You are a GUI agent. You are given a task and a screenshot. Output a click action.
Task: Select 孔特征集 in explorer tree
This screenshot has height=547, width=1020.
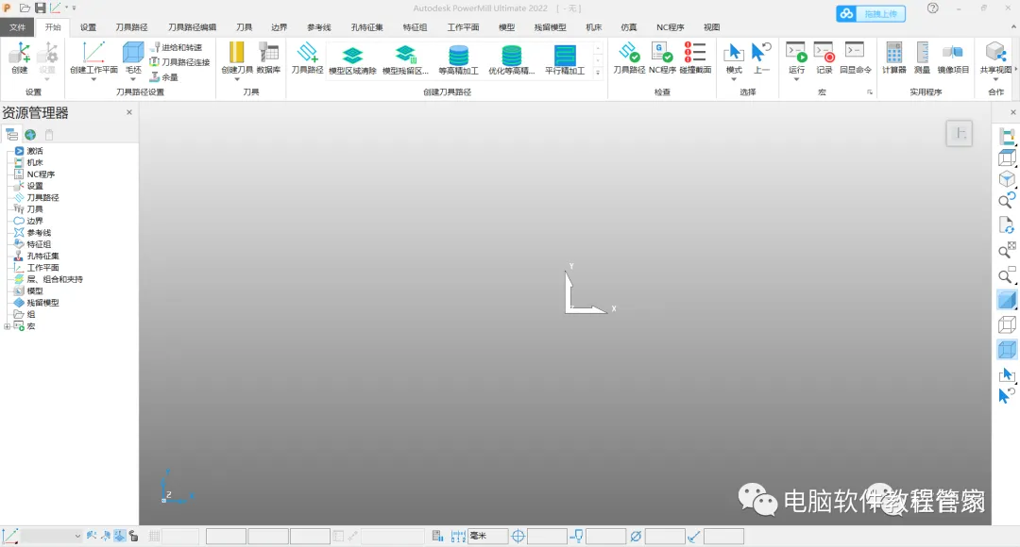42,256
